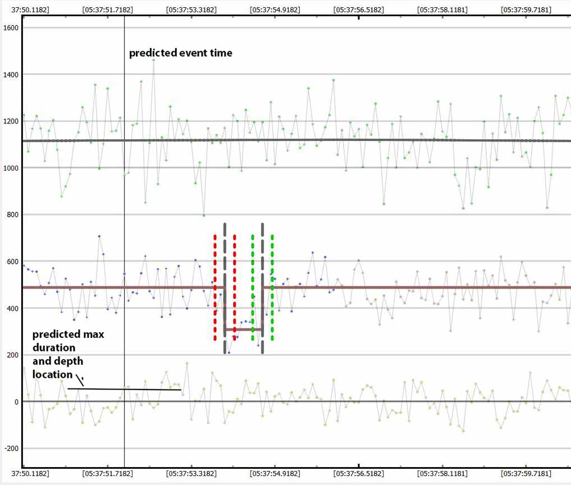The width and height of the screenshot is (571, 485).
Task: Click the dark gray trend line near 1115
Action: (297, 140)
